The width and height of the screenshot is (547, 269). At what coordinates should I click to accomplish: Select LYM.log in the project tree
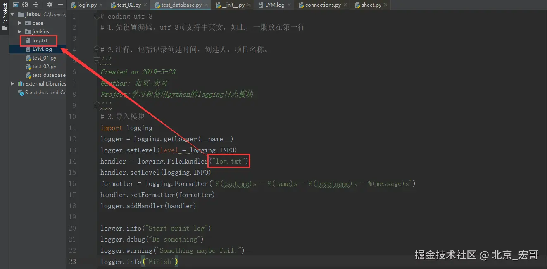[x=42, y=49]
